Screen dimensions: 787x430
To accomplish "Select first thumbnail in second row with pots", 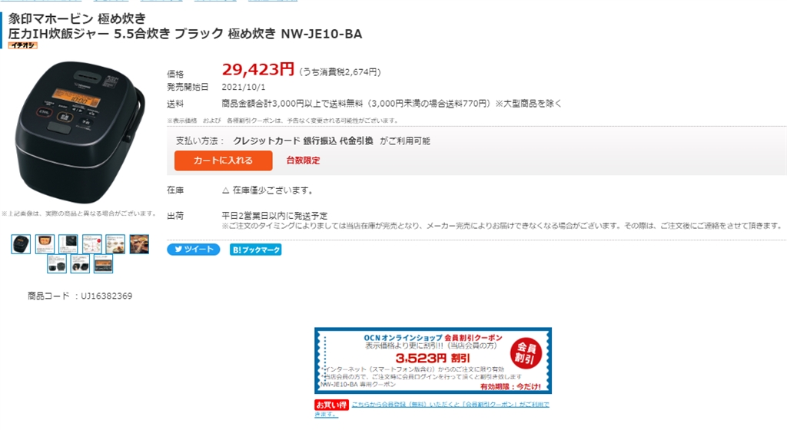I will [x=57, y=263].
